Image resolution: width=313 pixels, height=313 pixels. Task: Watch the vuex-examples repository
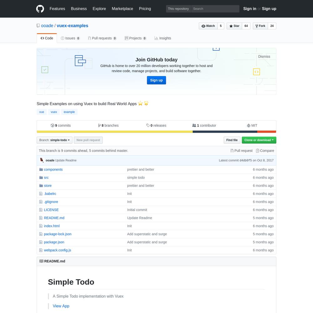[208, 26]
